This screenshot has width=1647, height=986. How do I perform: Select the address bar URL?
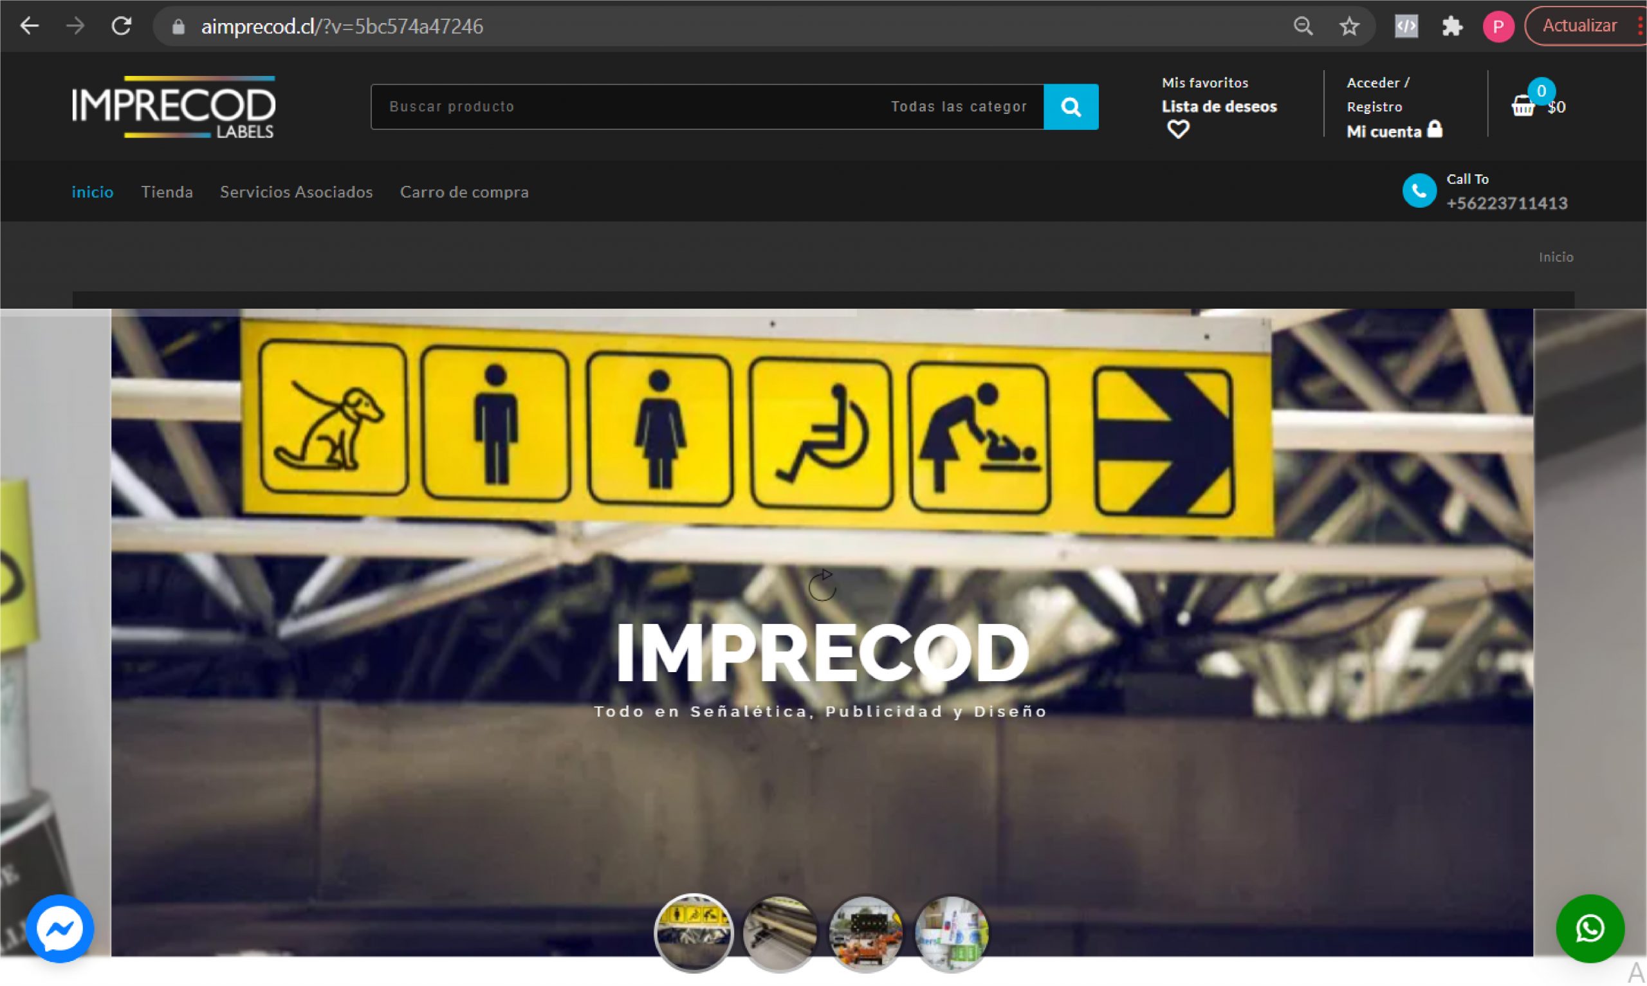[342, 26]
